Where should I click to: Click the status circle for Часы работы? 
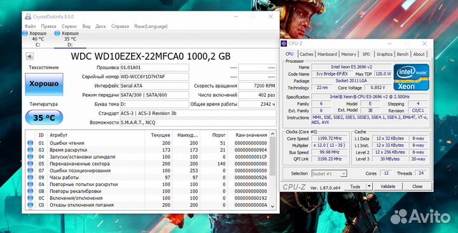tap(30, 177)
